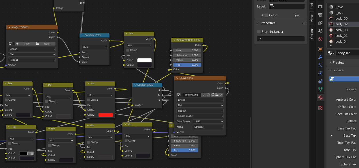Open the Render properties tab icon
Screen dimensions: 359x168
[x=320, y=6]
